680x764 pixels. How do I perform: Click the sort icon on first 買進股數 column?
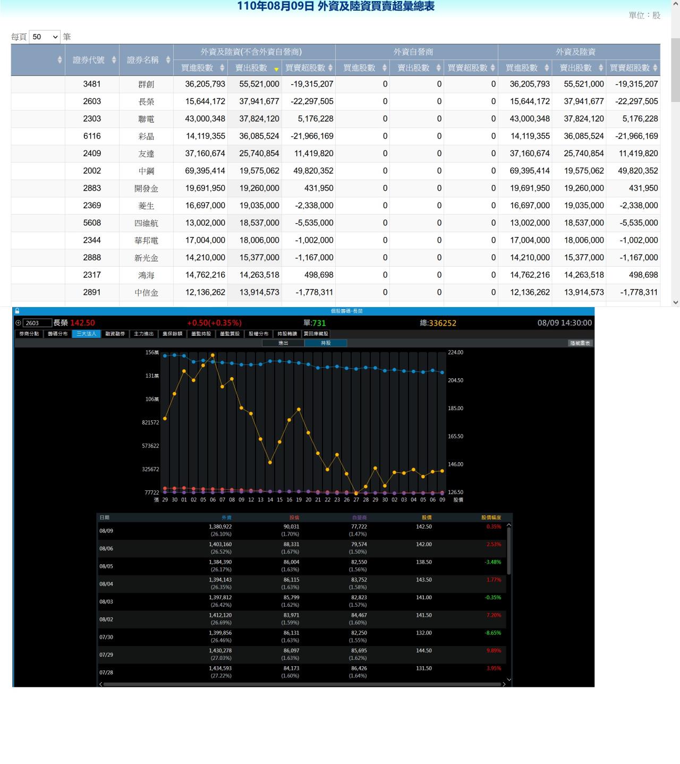tap(222, 68)
